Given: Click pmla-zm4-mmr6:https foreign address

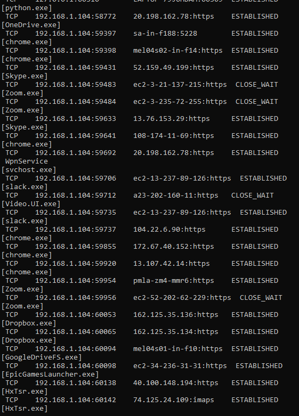Looking at the screenshot, I should (x=174, y=281).
